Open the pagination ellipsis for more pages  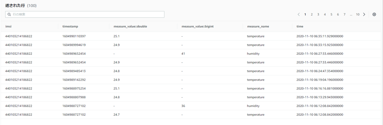[351, 14]
